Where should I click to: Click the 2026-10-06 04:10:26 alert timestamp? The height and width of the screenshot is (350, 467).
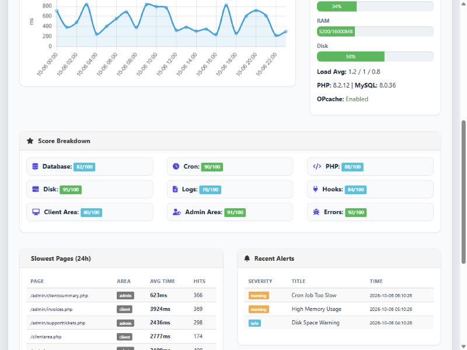coord(391,323)
